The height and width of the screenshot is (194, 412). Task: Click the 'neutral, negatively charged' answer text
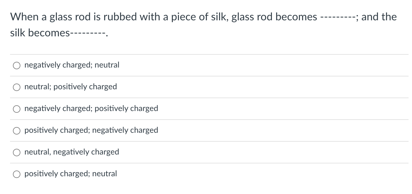[71, 152]
